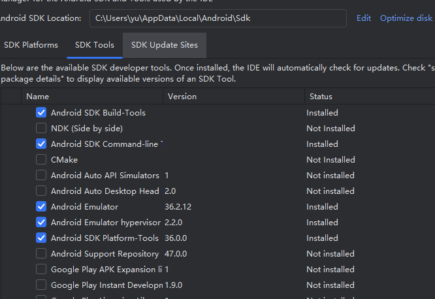Uncheck Android SDK Platform-Tools checkbox
Screen dimensions: 435x299
point(41,238)
